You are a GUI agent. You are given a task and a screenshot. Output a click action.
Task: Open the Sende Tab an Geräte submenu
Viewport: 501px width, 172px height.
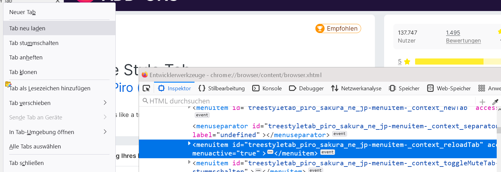[59, 117]
